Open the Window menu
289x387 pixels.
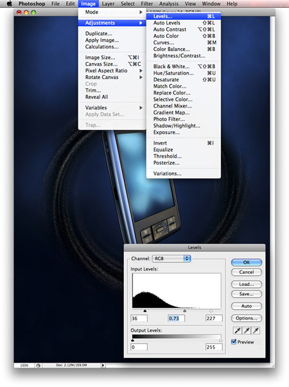click(x=211, y=4)
